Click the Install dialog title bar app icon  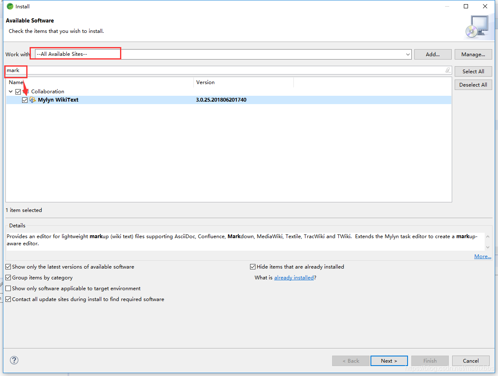pyautogui.click(x=10, y=6)
